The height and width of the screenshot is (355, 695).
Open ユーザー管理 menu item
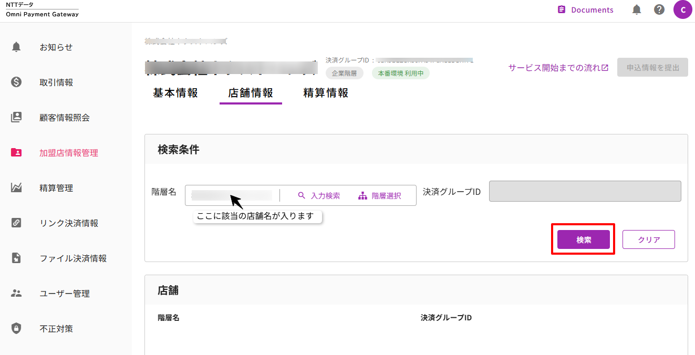coord(65,294)
